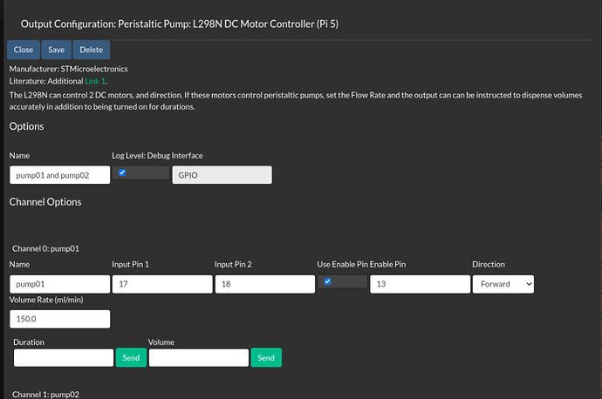Image resolution: width=602 pixels, height=399 pixels.
Task: Click the empty Duration input field
Action: tap(64, 357)
